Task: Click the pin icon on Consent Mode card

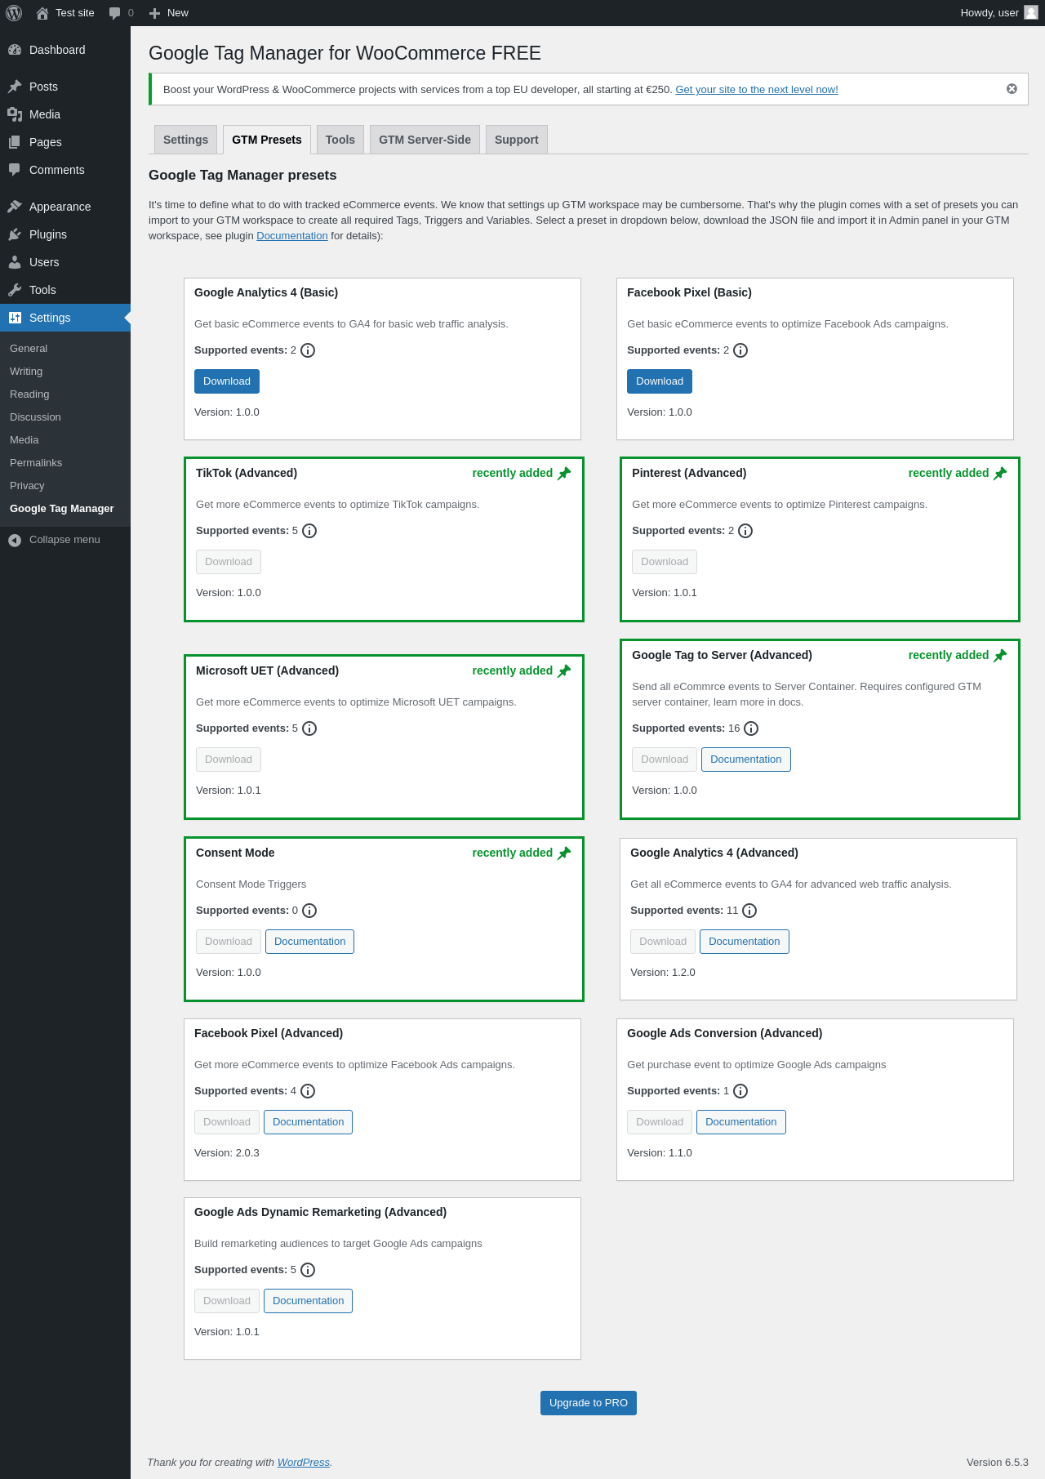Action: click(564, 853)
